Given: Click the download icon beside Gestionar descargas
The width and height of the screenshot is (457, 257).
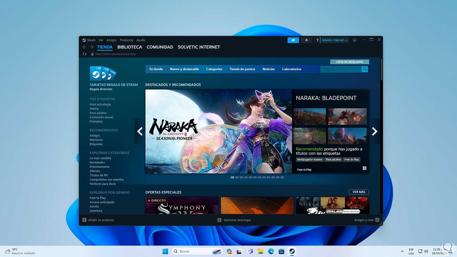Looking at the screenshot, I should (x=219, y=220).
